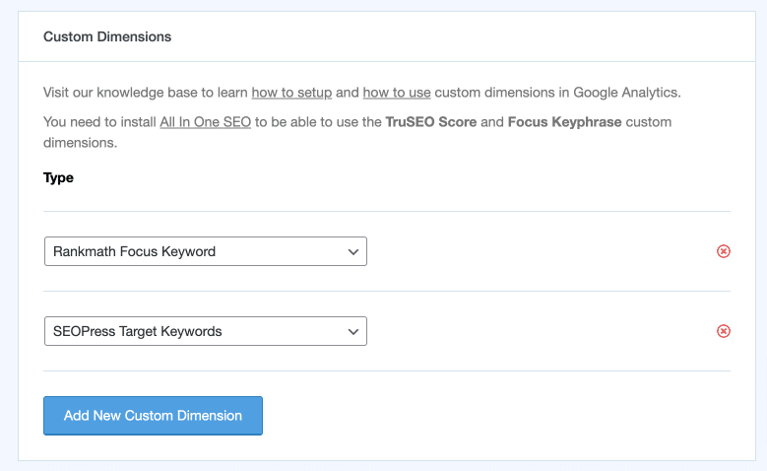This screenshot has height=471, width=767.
Task: Click chevron arrow on SEOPress select box
Action: point(353,331)
